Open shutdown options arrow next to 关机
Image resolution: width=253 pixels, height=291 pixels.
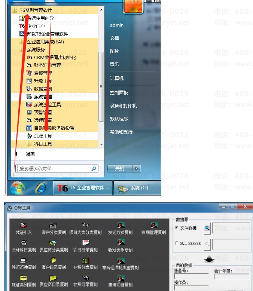[137, 169]
